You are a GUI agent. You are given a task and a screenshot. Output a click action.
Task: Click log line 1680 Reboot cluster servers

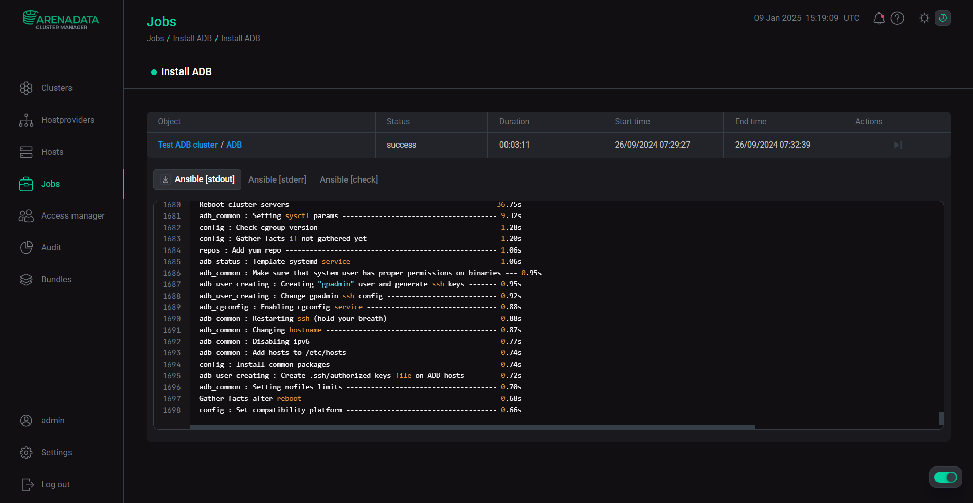(x=360, y=204)
